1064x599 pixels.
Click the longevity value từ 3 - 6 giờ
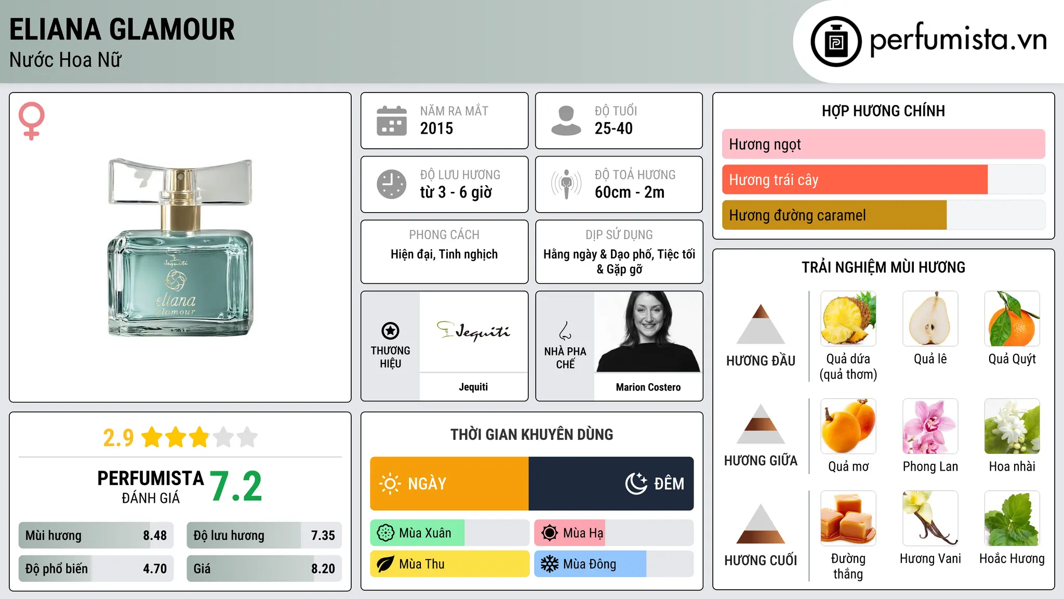(456, 192)
